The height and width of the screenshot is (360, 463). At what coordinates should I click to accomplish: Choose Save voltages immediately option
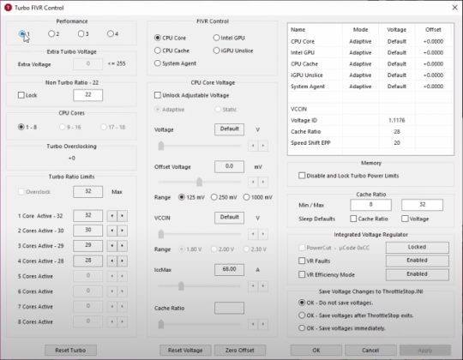click(x=302, y=327)
